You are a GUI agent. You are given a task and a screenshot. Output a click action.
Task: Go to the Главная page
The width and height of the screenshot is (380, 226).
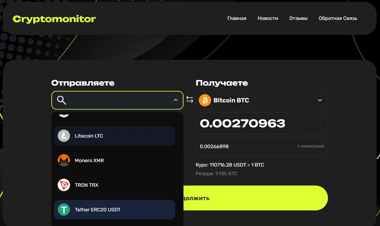tap(237, 18)
